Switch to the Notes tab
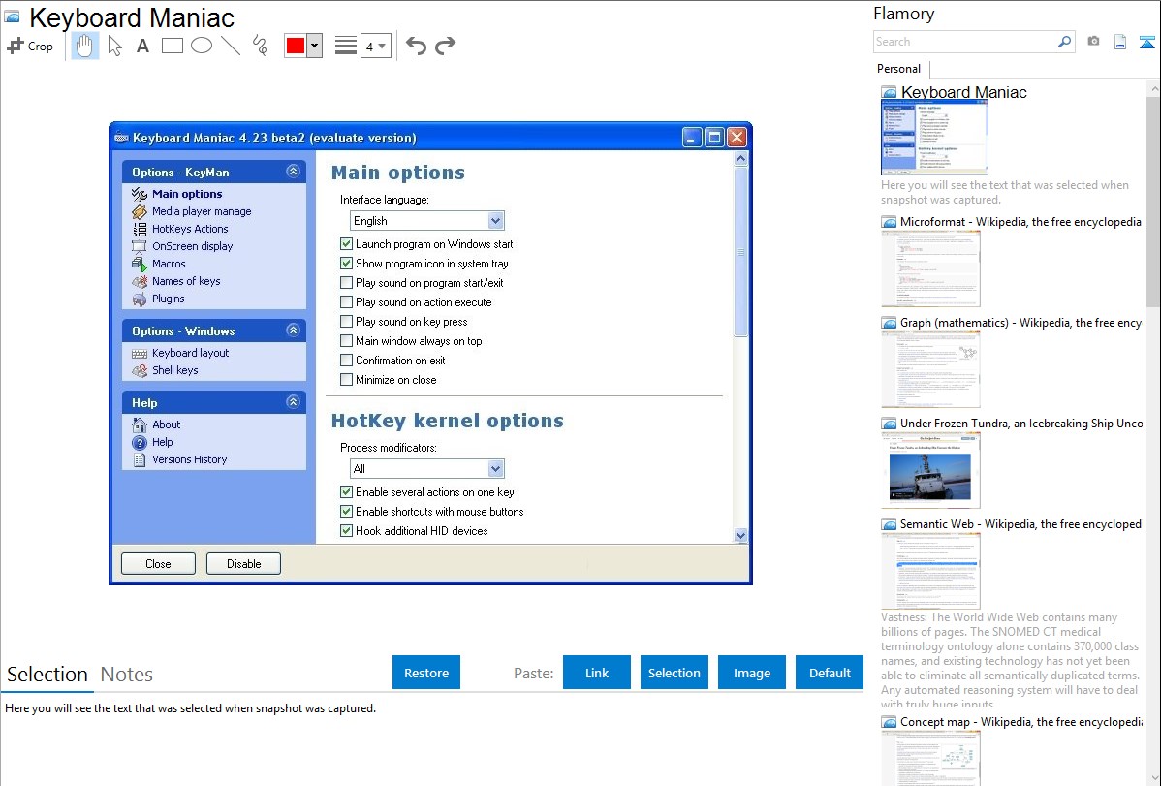The width and height of the screenshot is (1161, 786). (127, 675)
